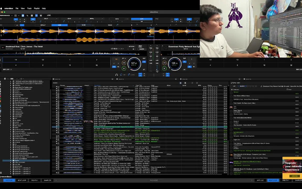Select the DEFAULT pad FX bank
This screenshot has height=189, width=302.
coord(43,25)
